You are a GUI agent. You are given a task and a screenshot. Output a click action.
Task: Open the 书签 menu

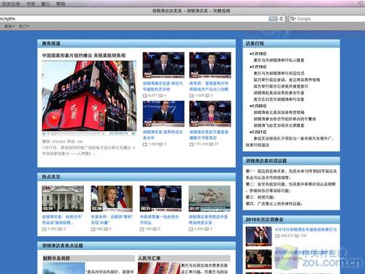pyautogui.click(x=31, y=4)
